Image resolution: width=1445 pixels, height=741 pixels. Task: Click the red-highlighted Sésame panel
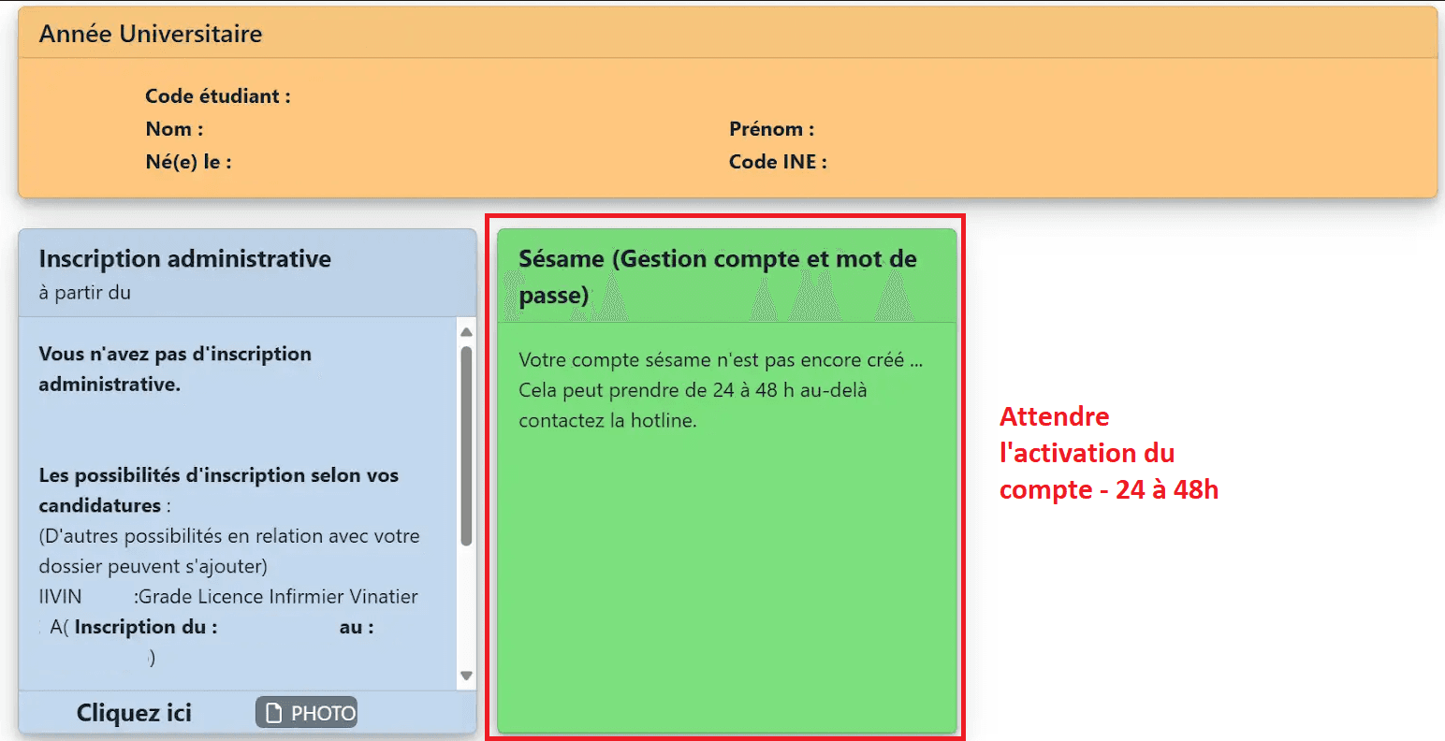726,477
